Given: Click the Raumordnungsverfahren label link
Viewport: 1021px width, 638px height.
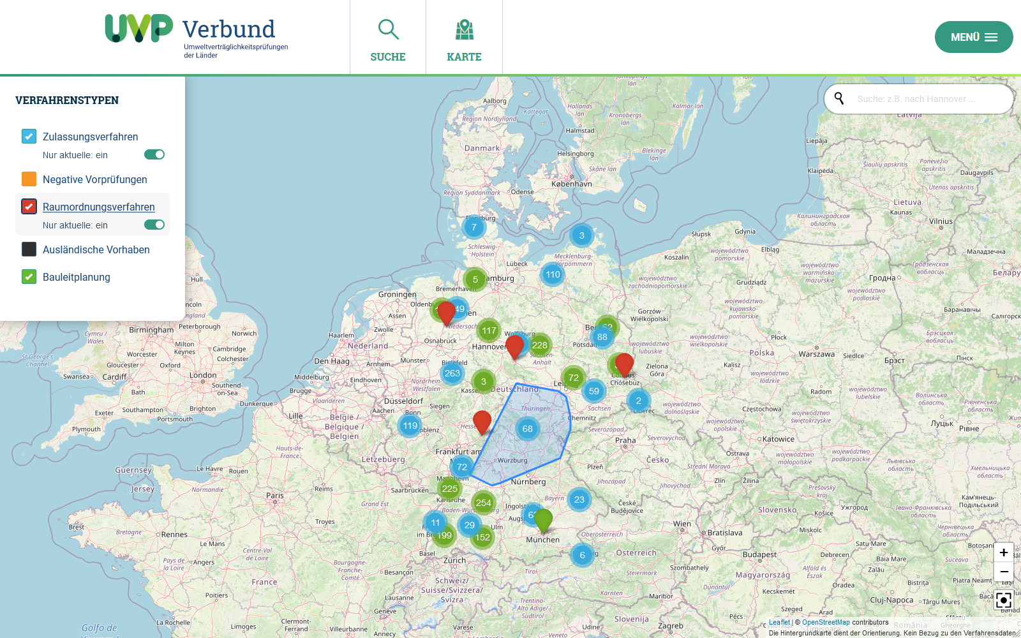Looking at the screenshot, I should 99,207.
